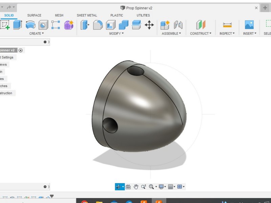Select the Combine tool
271x203 pixels.
click(x=124, y=25)
